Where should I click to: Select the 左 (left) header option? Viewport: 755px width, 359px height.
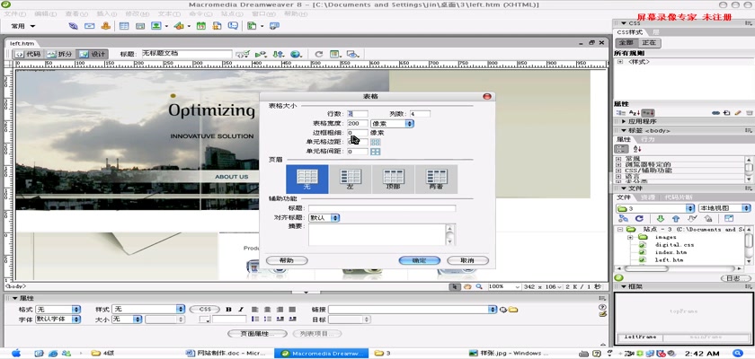click(350, 179)
